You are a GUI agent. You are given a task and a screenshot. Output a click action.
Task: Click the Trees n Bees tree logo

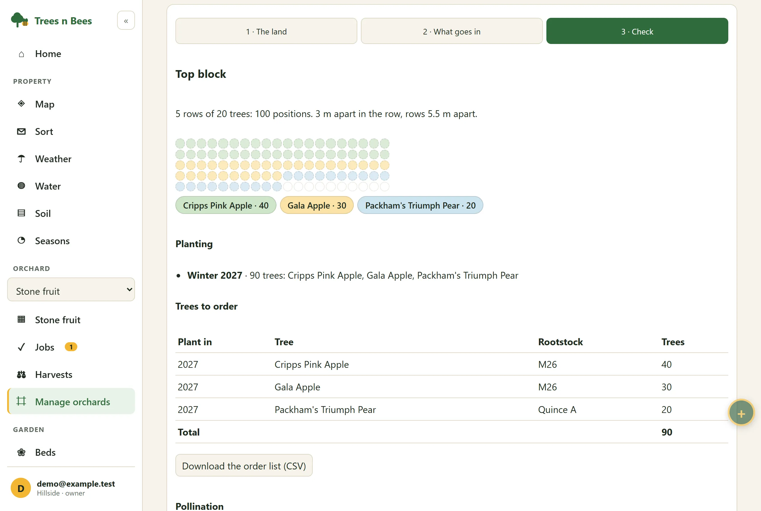coord(20,20)
